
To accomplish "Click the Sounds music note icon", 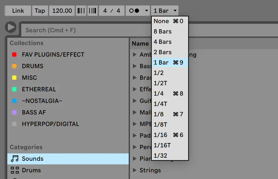I will tap(14, 159).
